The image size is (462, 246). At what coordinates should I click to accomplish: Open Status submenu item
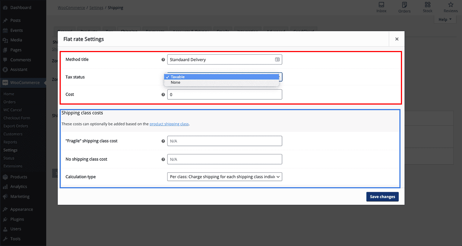tap(9, 158)
